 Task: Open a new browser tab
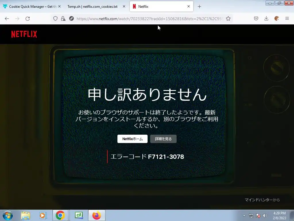pos(199,7)
